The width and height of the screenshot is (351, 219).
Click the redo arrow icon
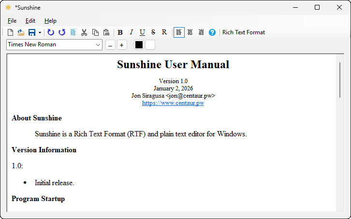click(62, 32)
